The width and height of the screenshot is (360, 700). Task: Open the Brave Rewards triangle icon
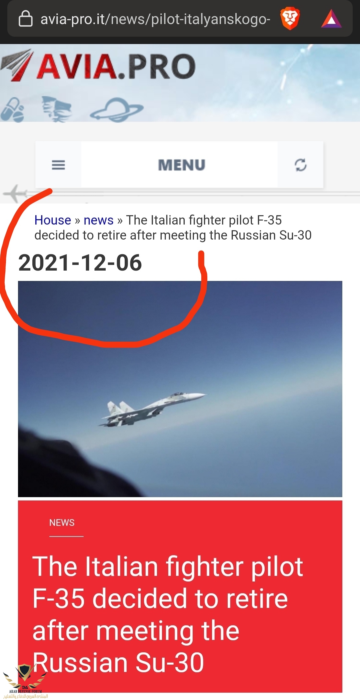(331, 19)
